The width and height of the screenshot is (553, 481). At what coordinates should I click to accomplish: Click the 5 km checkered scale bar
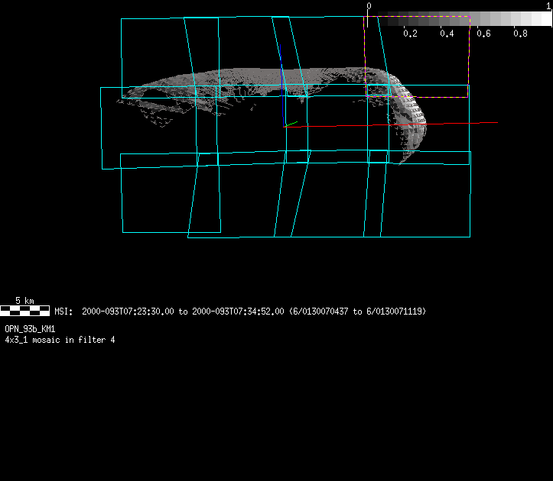(x=24, y=312)
